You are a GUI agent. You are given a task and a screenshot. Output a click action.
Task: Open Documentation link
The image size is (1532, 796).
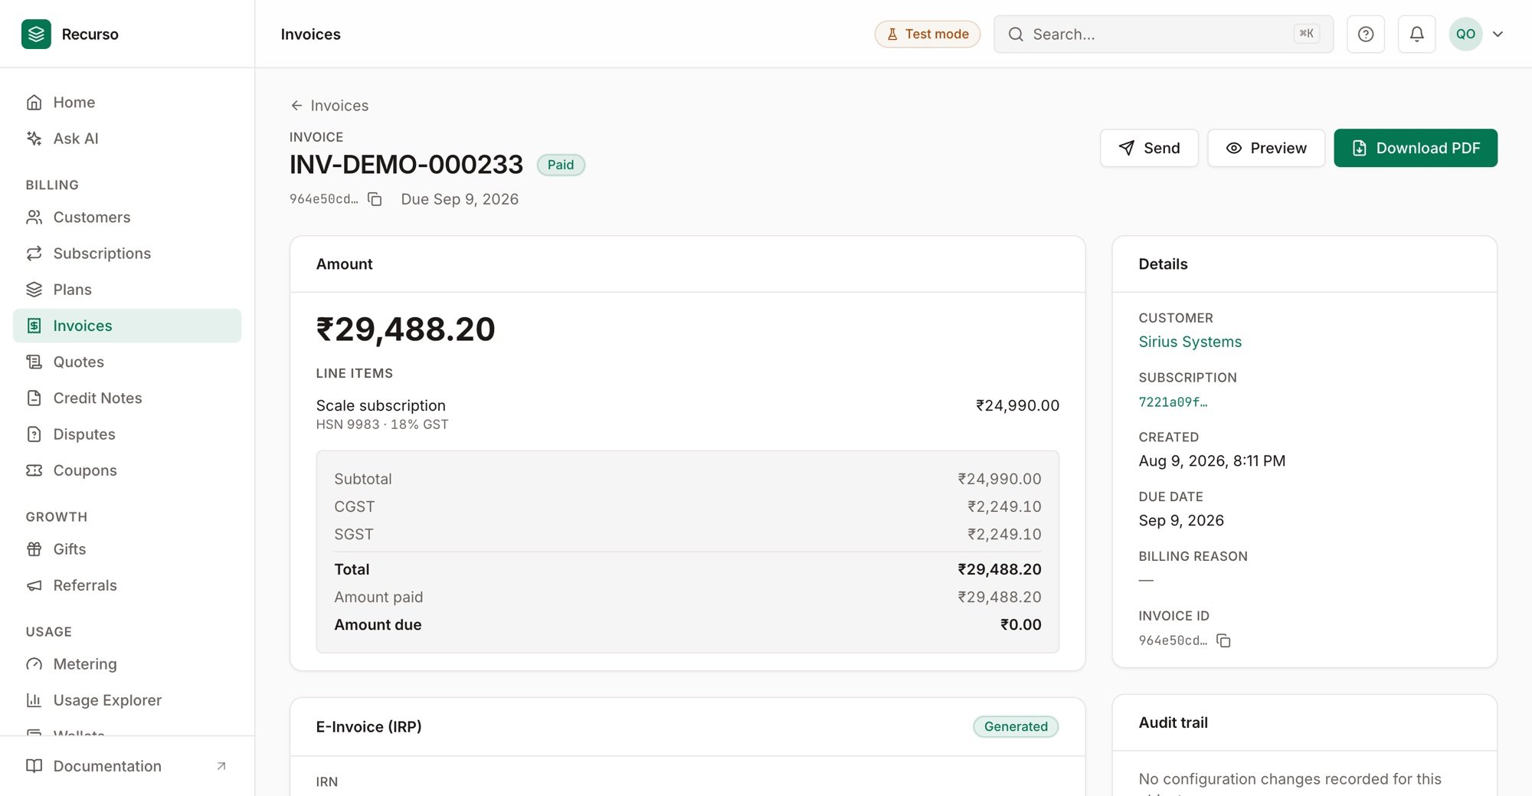click(127, 765)
